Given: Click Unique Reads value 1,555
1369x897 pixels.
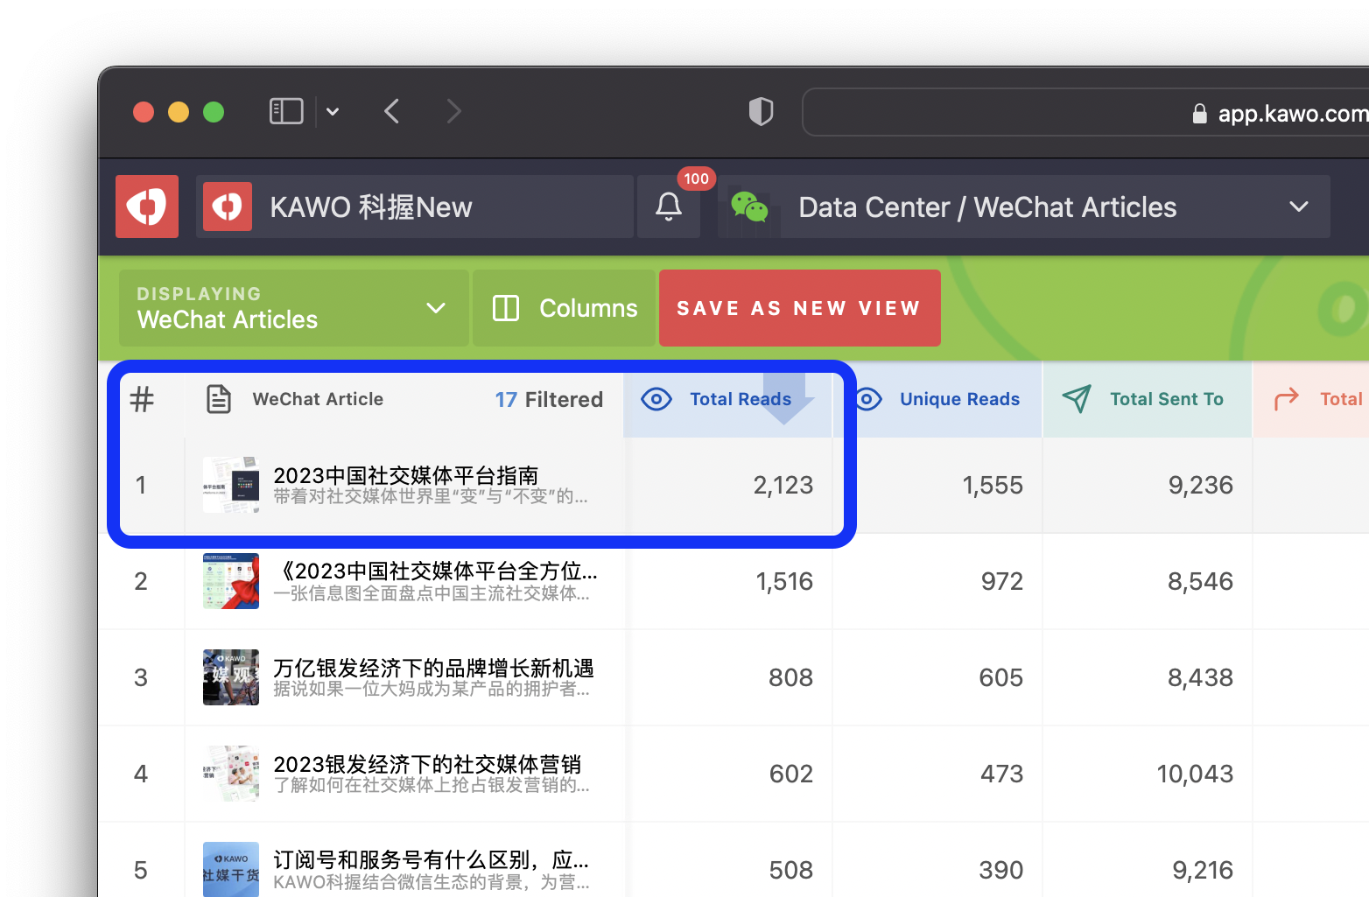Looking at the screenshot, I should [x=993, y=485].
